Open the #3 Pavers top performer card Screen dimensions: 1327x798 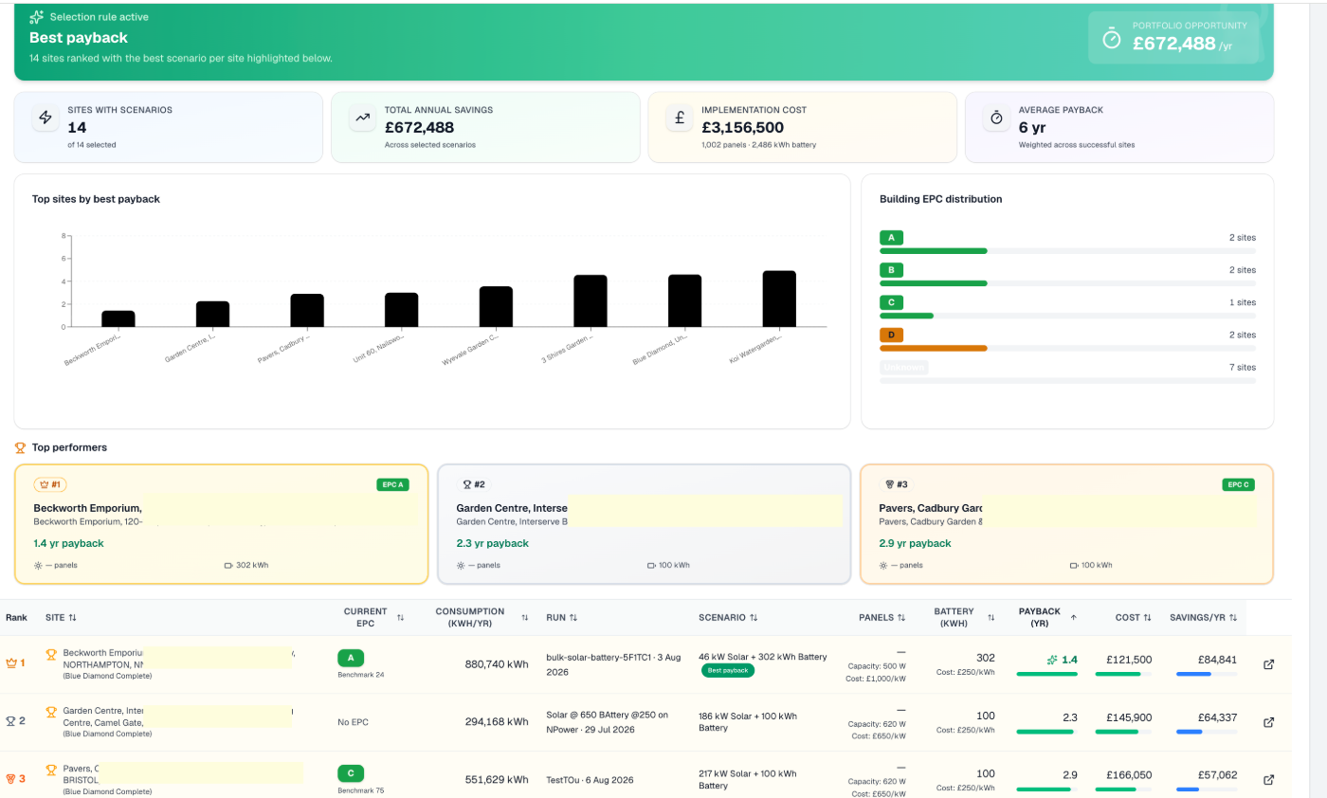point(1066,524)
